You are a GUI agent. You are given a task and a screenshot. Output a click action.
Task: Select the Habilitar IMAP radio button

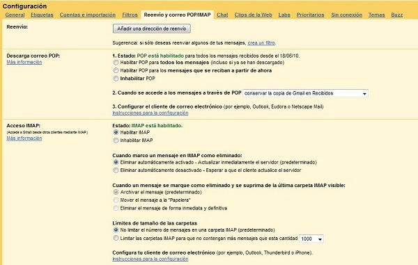click(116, 132)
